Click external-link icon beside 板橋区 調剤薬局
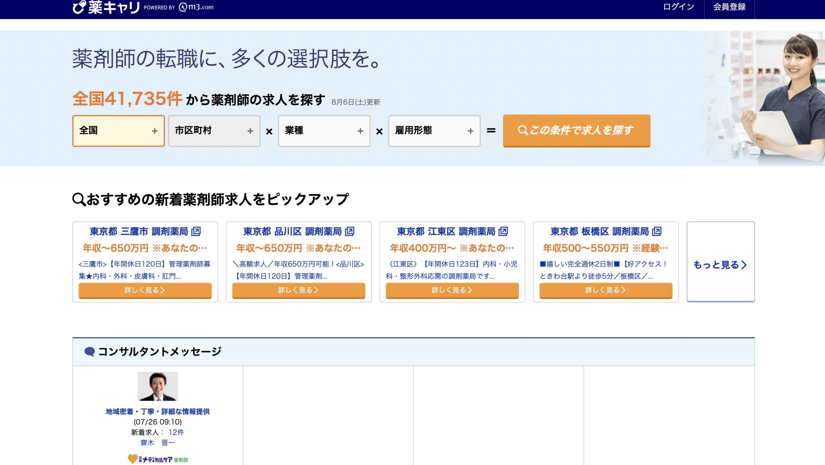Screen dimensions: 825x465 click(657, 231)
